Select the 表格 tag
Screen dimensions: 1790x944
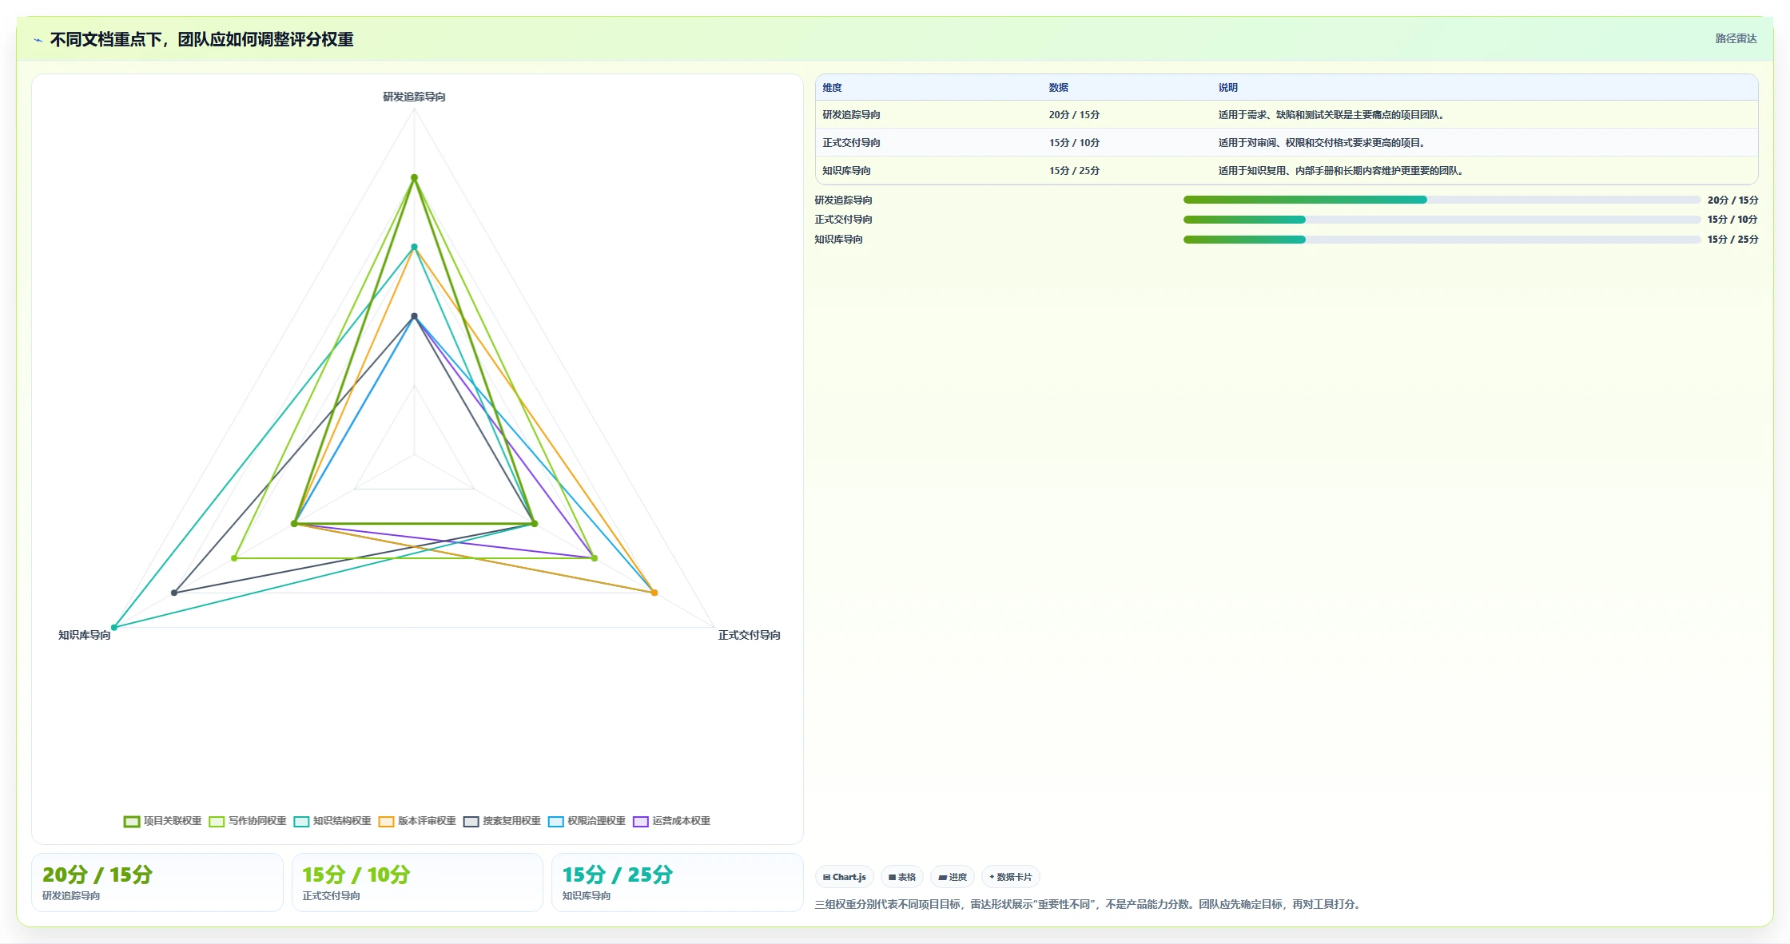point(902,877)
